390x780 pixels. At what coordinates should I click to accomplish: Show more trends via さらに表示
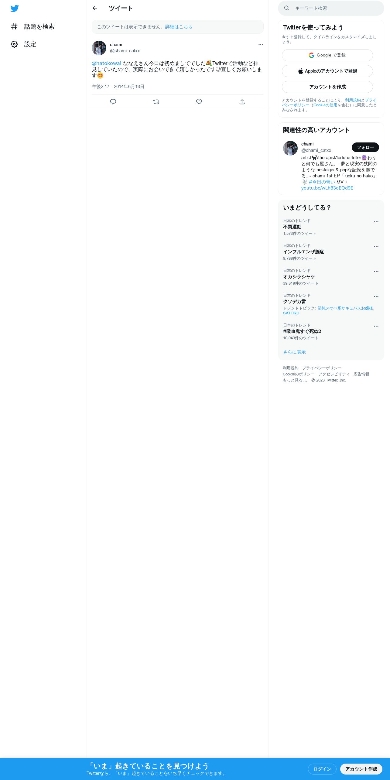tap(294, 352)
